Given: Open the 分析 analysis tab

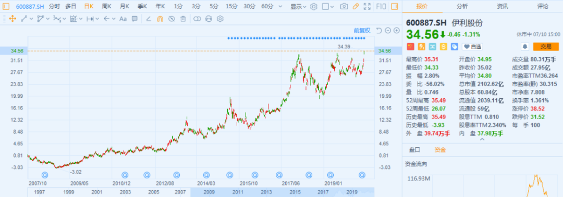Looking at the screenshot, I should point(462,6).
